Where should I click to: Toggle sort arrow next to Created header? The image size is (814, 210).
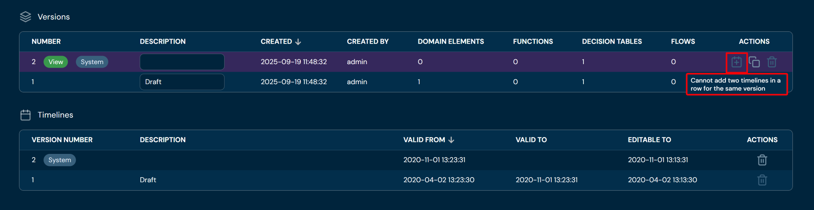click(298, 42)
